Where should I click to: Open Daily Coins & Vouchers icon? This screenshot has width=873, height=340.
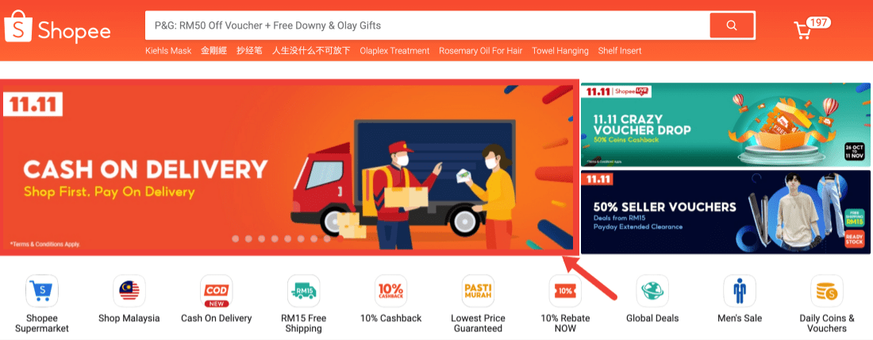click(827, 291)
